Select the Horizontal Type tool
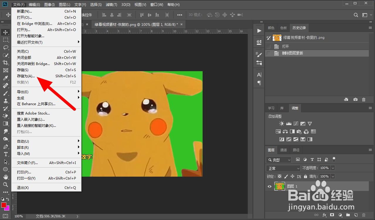 (6, 154)
